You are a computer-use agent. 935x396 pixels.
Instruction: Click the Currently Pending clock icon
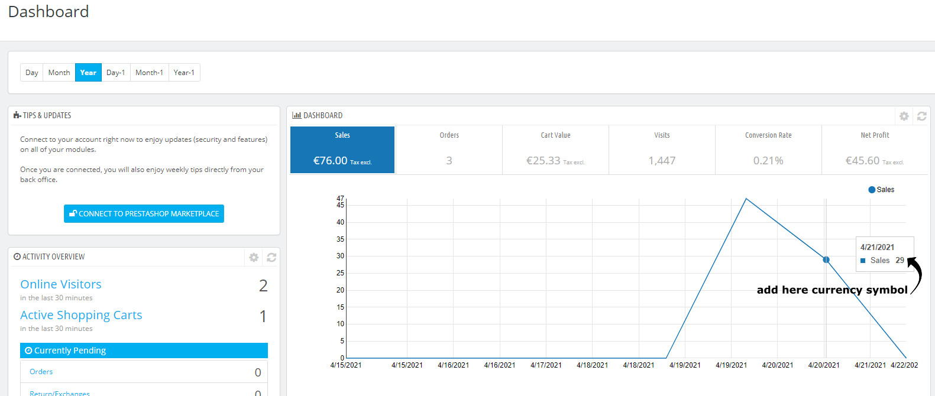pyautogui.click(x=28, y=350)
